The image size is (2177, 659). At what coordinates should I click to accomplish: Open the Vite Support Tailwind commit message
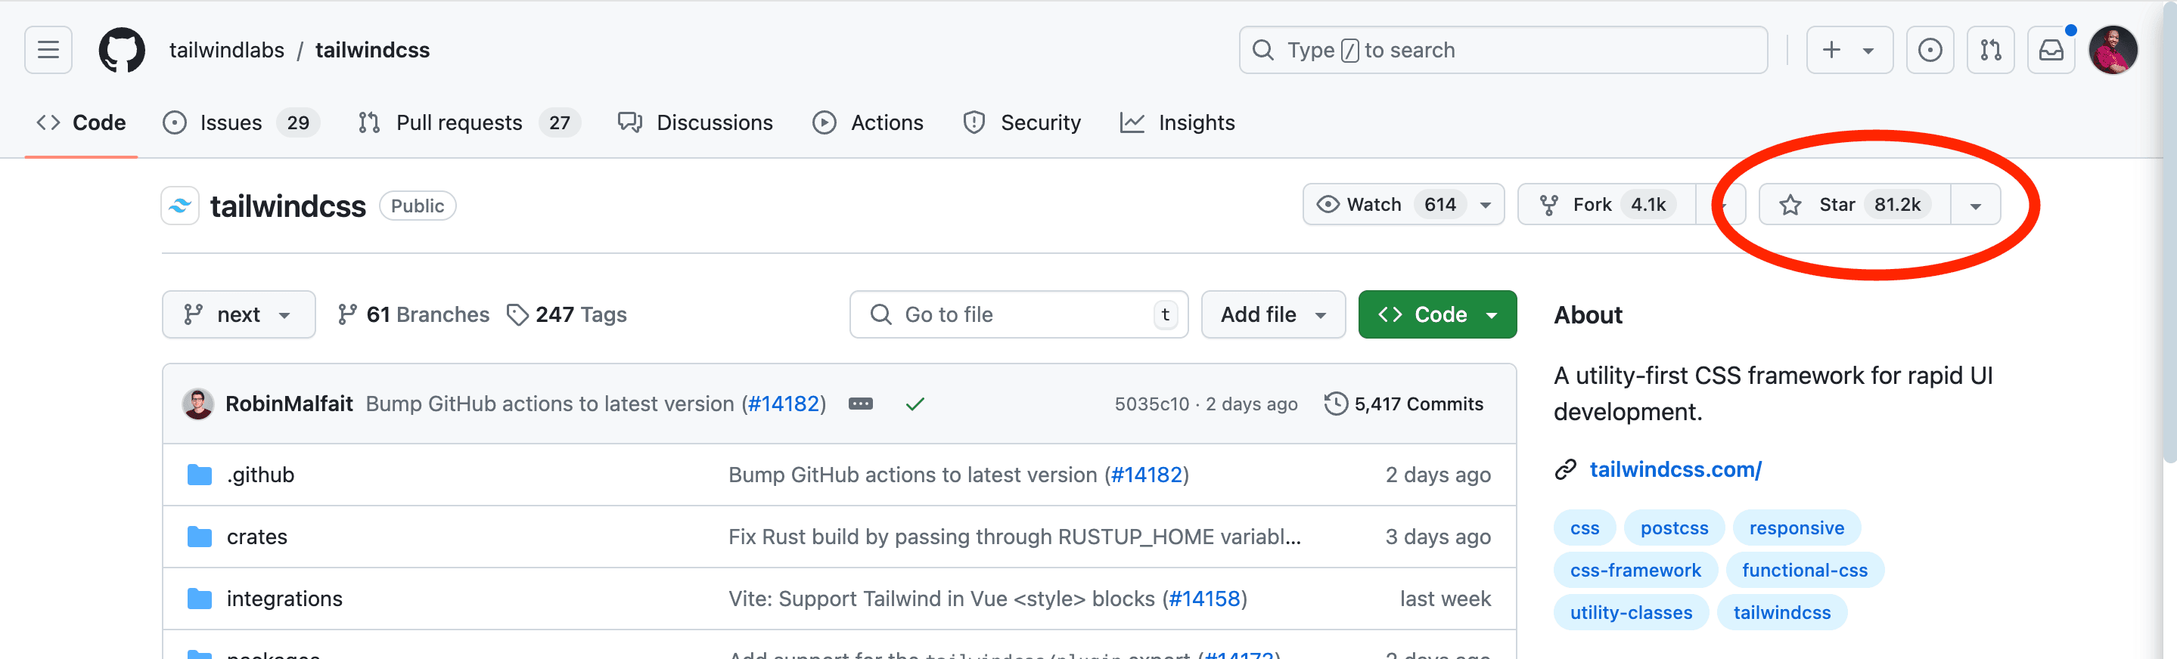click(944, 599)
